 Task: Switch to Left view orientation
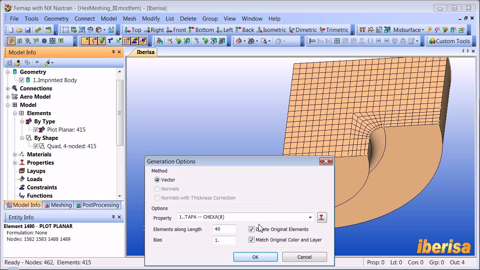[x=224, y=30]
